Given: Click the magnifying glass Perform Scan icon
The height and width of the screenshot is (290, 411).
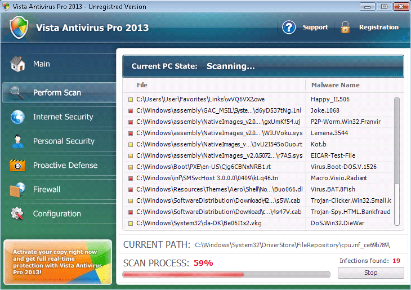Looking at the screenshot, I should [x=17, y=92].
